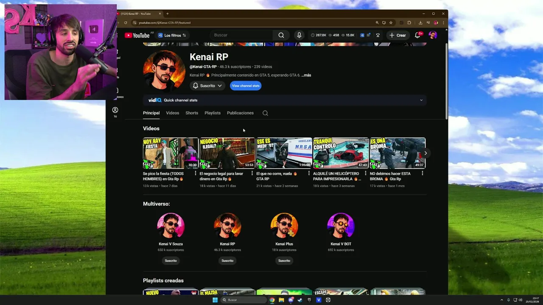543x305 pixels.
Task: Click Kenai V BOT channel name
Action: click(x=341, y=244)
